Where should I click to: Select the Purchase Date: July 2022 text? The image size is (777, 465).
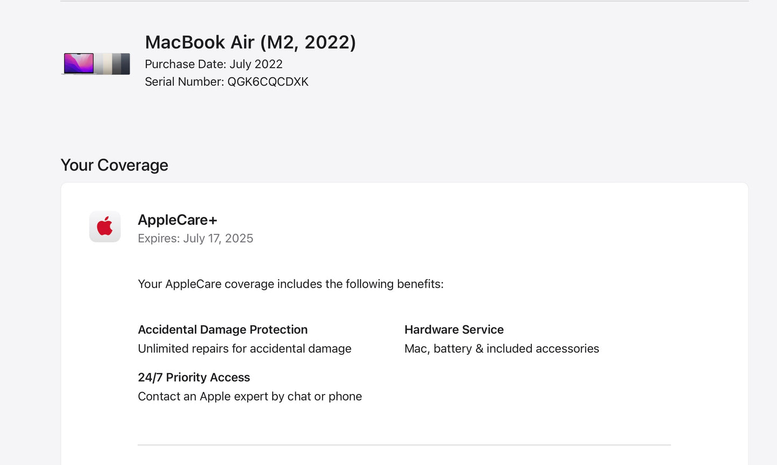click(x=213, y=64)
